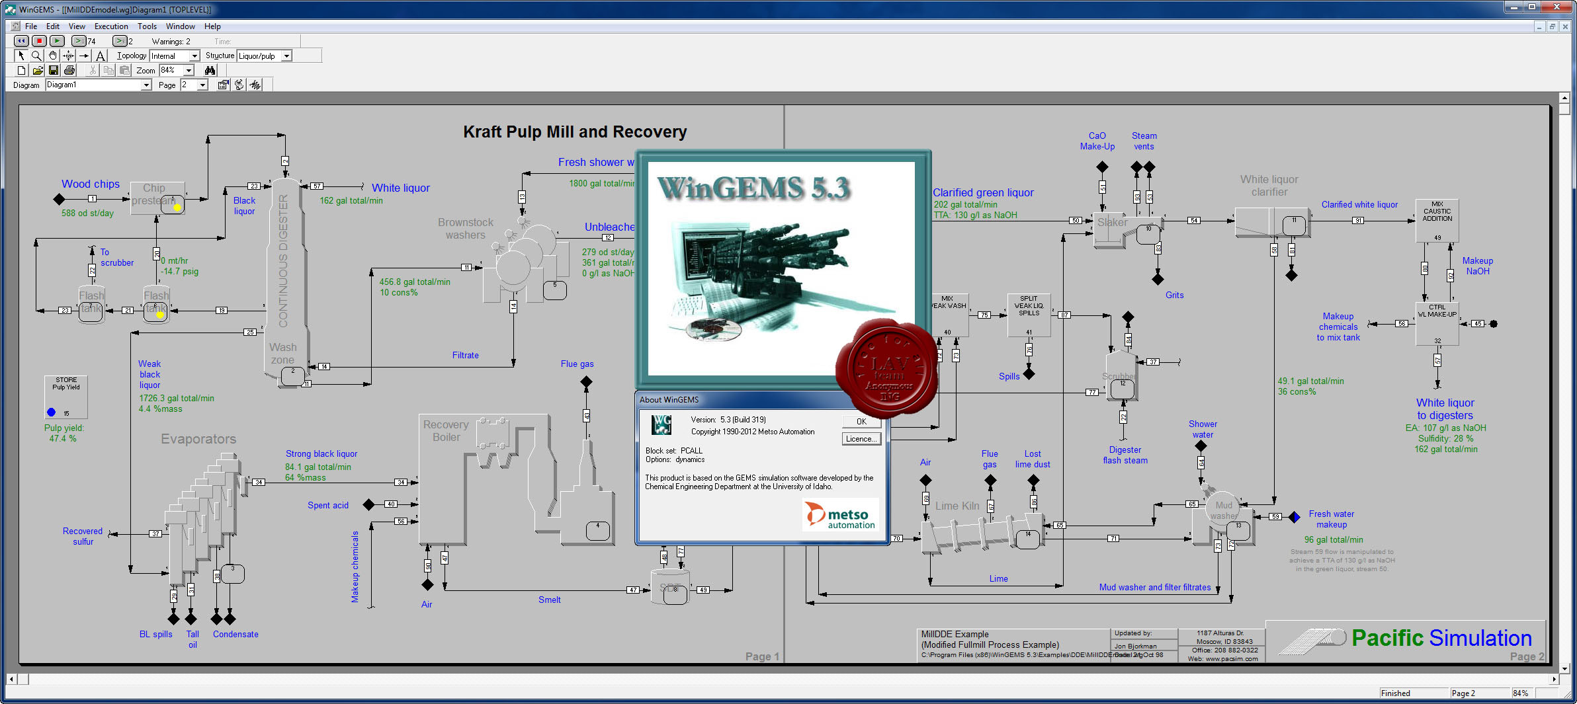Image resolution: width=1577 pixels, height=704 pixels.
Task: Open the Window menu
Action: (180, 26)
